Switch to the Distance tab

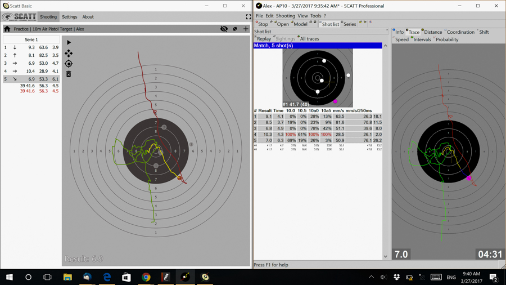pyautogui.click(x=432, y=32)
